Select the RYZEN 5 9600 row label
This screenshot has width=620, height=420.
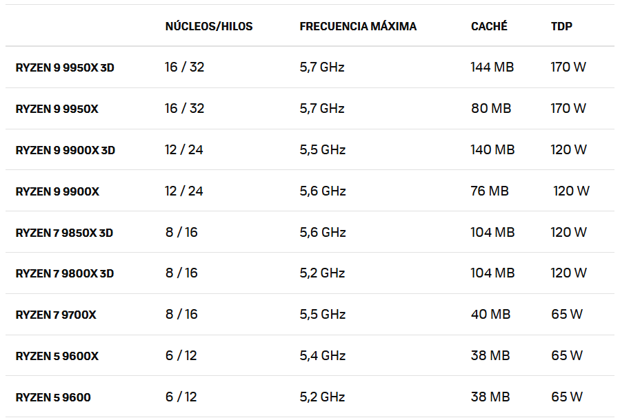53,397
